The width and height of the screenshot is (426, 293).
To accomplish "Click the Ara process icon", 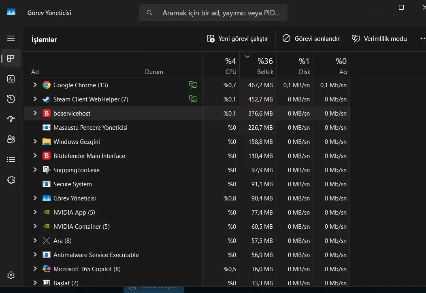I will coord(47,241).
